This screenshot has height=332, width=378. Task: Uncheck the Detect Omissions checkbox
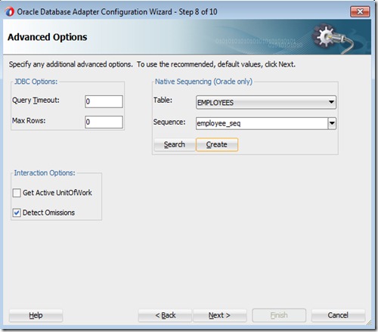coord(17,213)
